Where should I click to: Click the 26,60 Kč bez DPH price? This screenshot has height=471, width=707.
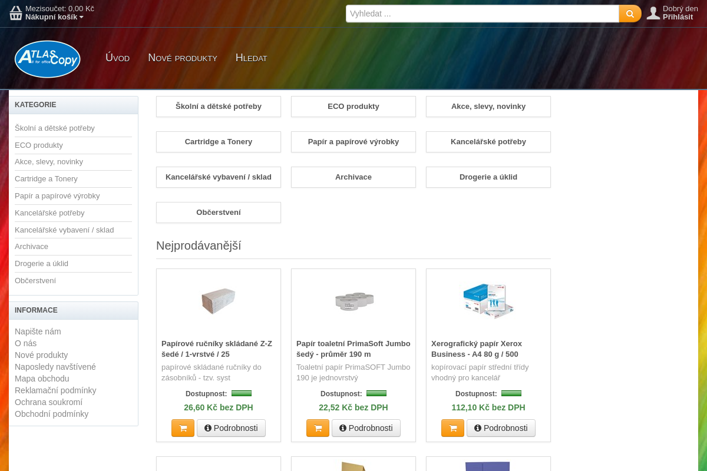(219, 407)
